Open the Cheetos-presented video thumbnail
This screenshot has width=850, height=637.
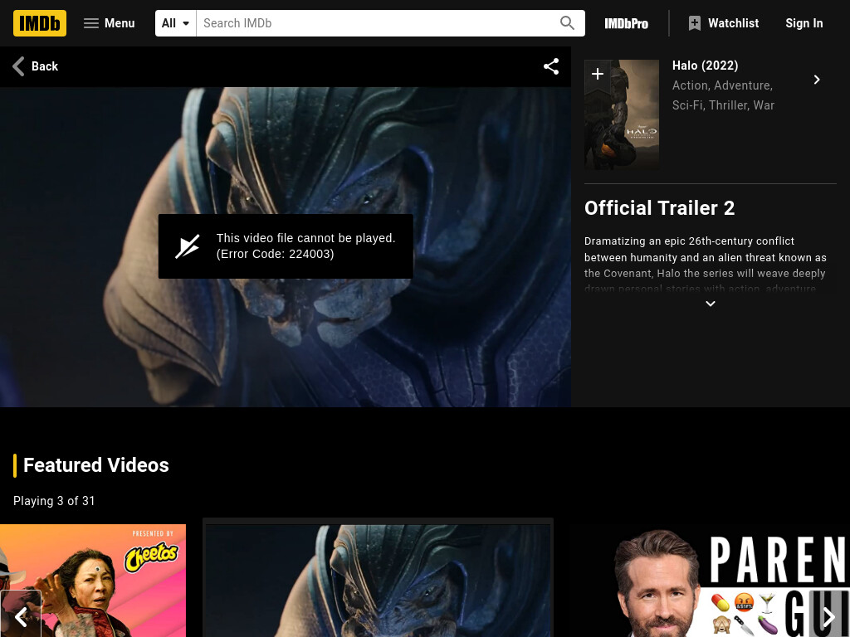(93, 581)
